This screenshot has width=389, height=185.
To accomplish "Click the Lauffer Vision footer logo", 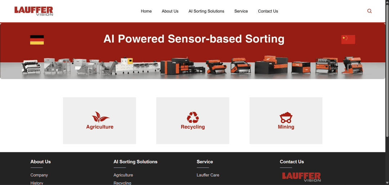I will coord(301,177).
